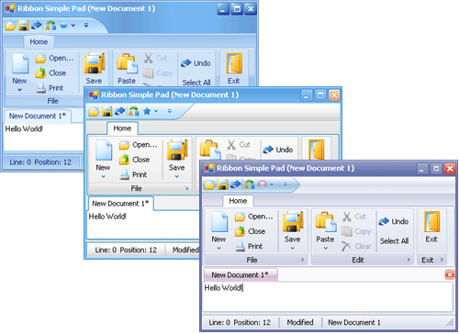The image size is (459, 334).
Task: Click the red close-document icon beside the front window's tab
Action: [x=450, y=274]
